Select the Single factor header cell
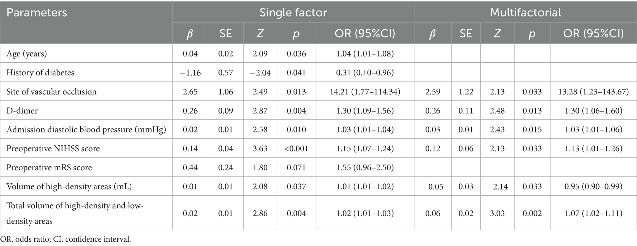 click(x=293, y=12)
